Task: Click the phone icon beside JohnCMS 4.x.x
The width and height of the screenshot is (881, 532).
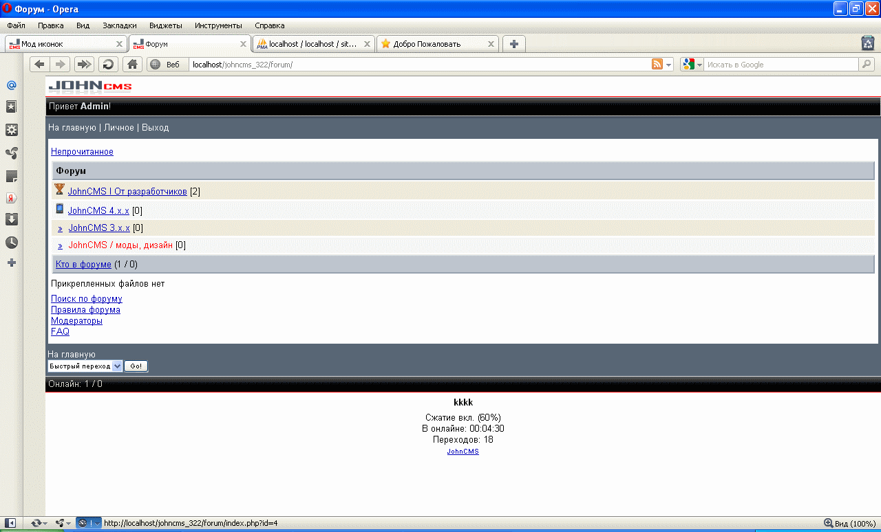Action: click(x=59, y=209)
